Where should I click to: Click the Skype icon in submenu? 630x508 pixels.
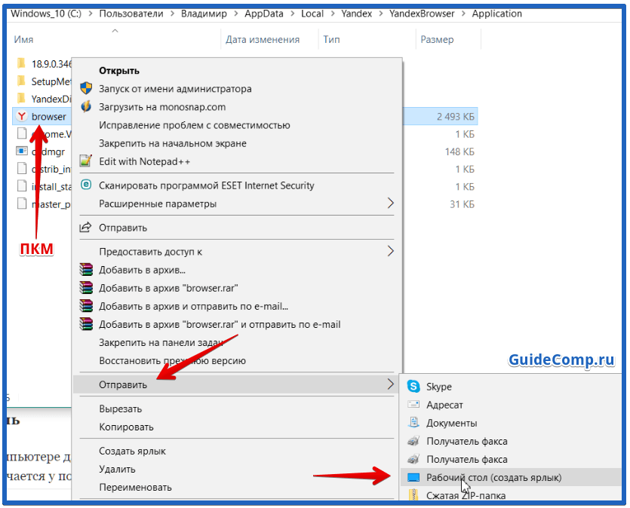point(413,387)
